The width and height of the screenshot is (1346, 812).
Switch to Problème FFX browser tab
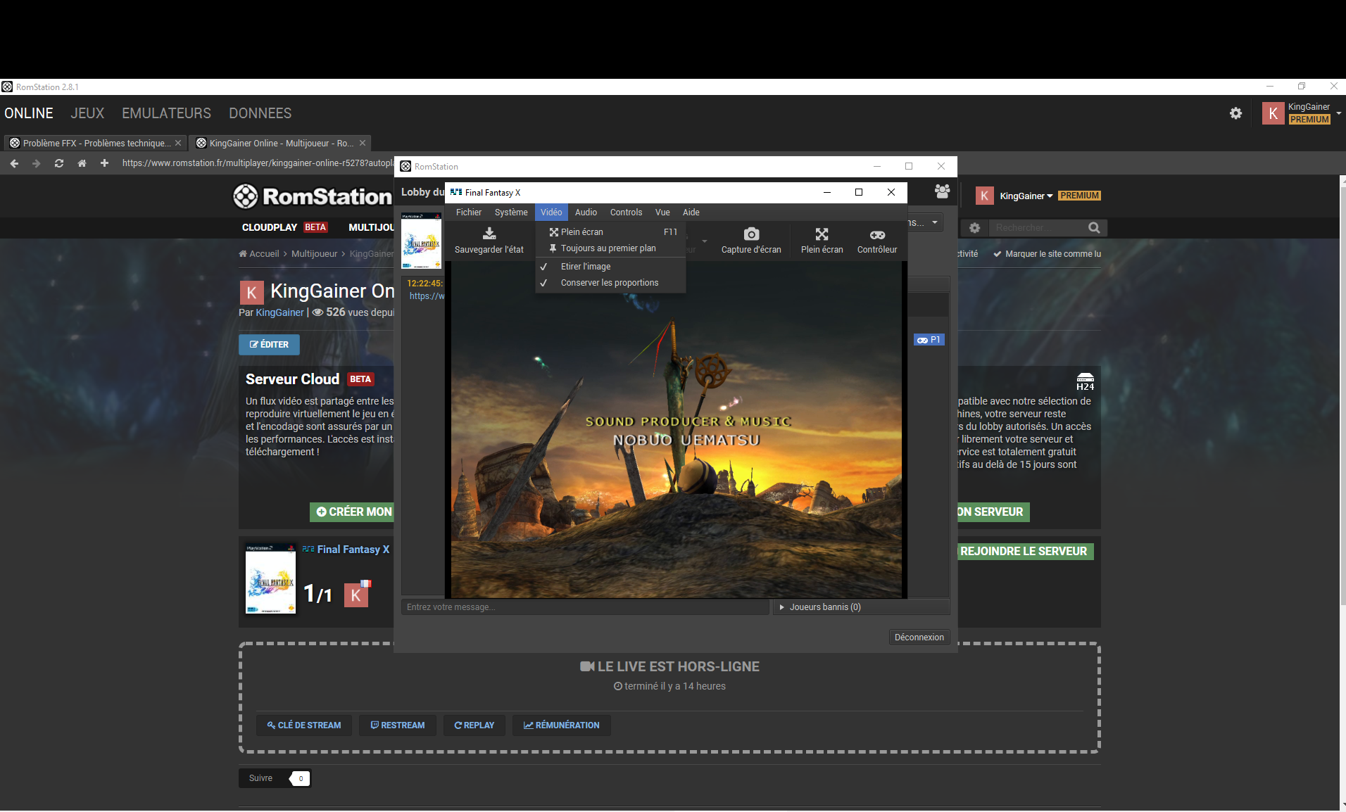pos(96,143)
